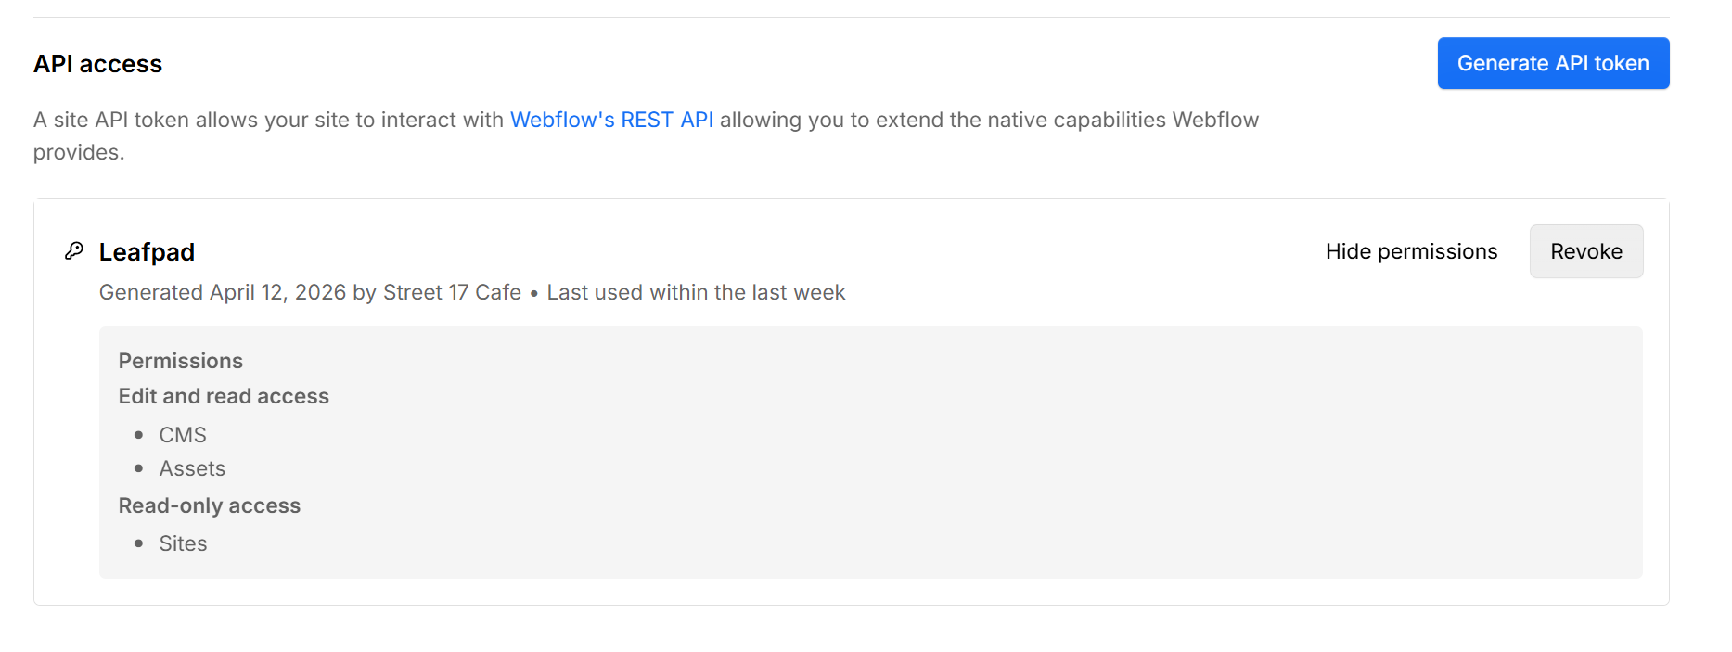Click the site API token description sentence
Screen dimensions: 1732x652
(x=646, y=135)
